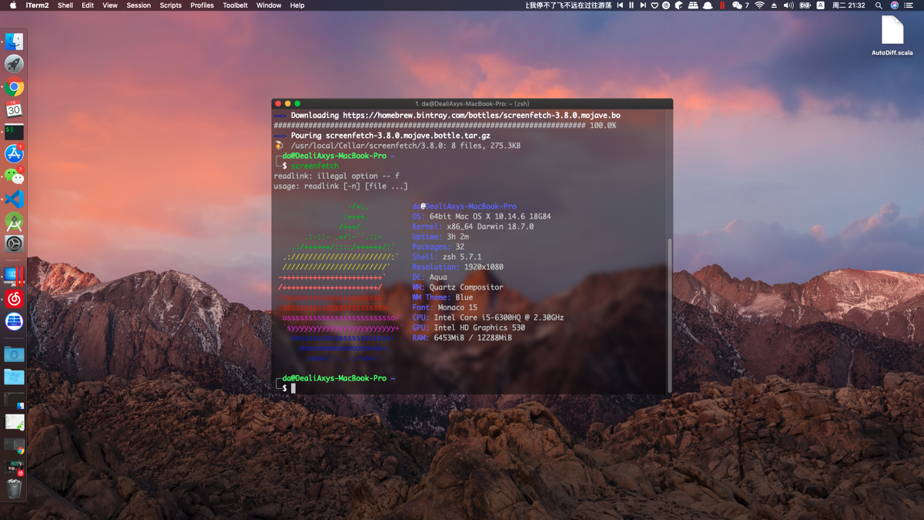Open Spotlight search magnifier
Viewport: 924px width, 520px height.
[879, 5]
